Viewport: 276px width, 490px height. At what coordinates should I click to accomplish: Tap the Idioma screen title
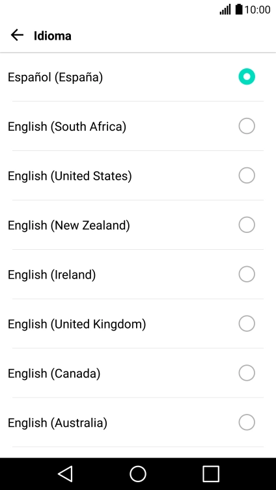point(53,36)
